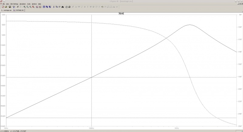Place an Inductor component tool
Screen dimensions: 243x132
[88, 7]
